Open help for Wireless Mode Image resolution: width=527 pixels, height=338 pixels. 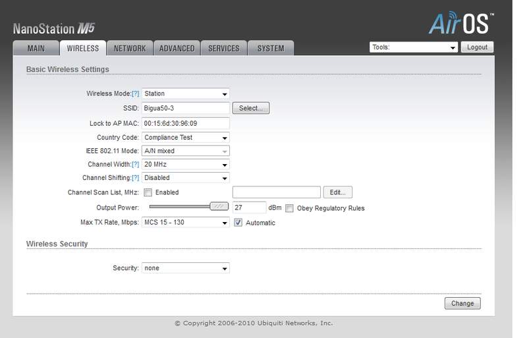click(x=136, y=94)
